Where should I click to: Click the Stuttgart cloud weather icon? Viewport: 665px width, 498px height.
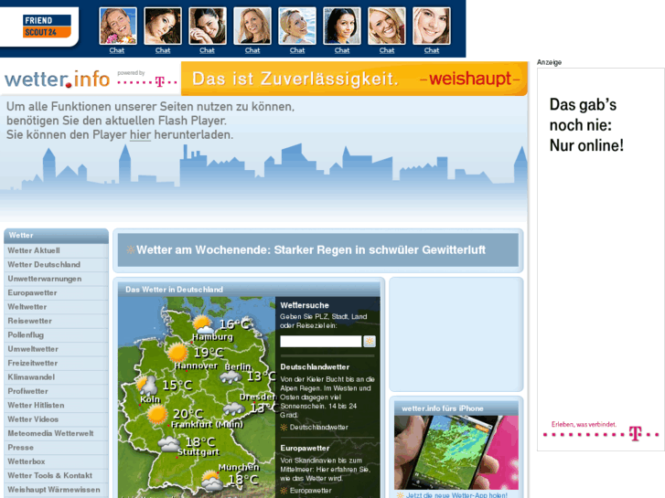point(169,444)
